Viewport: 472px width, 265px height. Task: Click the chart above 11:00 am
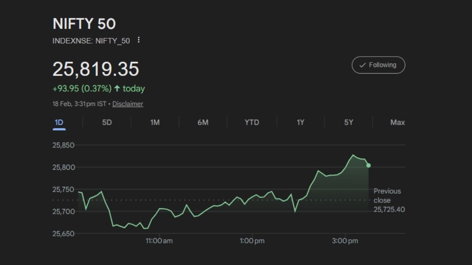tap(159, 209)
